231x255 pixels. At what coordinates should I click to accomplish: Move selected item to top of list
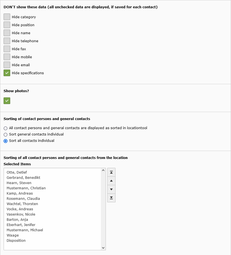pos(111,172)
